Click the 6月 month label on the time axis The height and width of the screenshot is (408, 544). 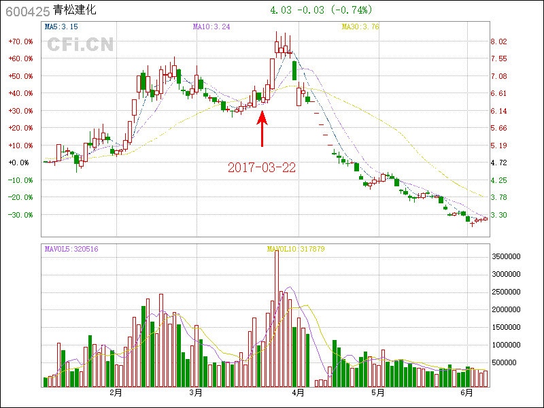point(466,392)
